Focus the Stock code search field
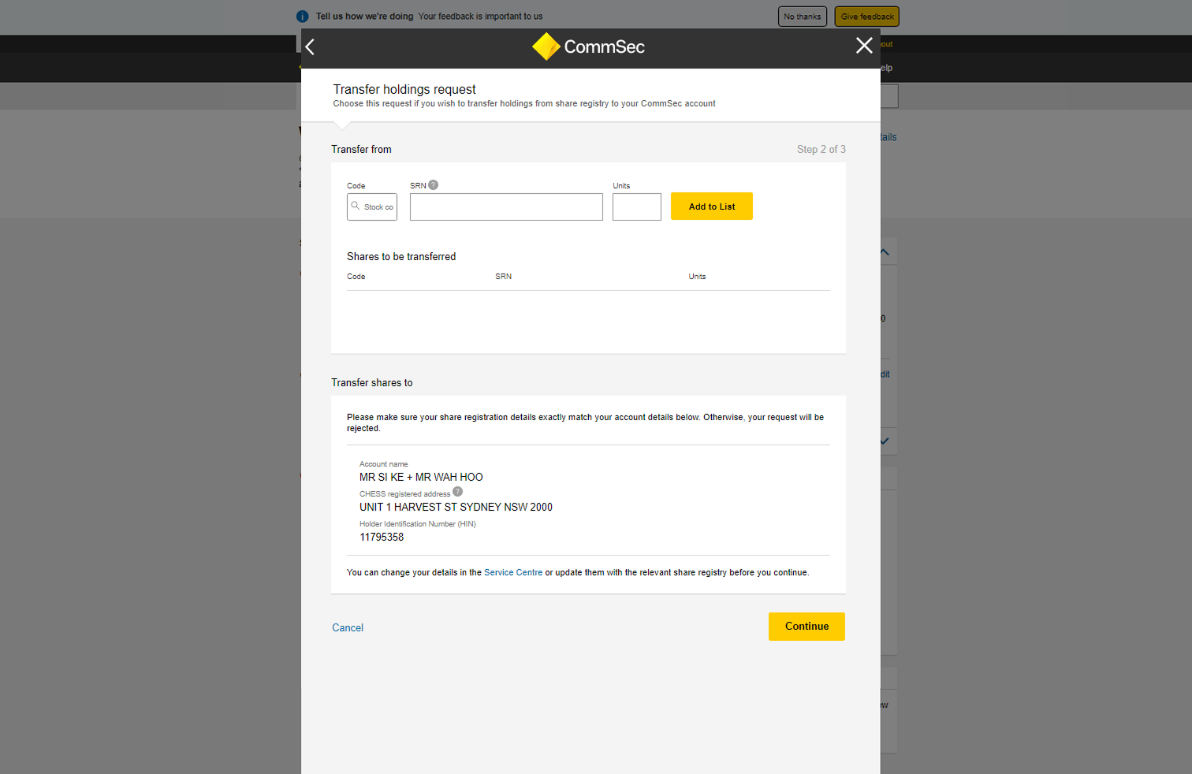1192x774 pixels. tap(374, 207)
